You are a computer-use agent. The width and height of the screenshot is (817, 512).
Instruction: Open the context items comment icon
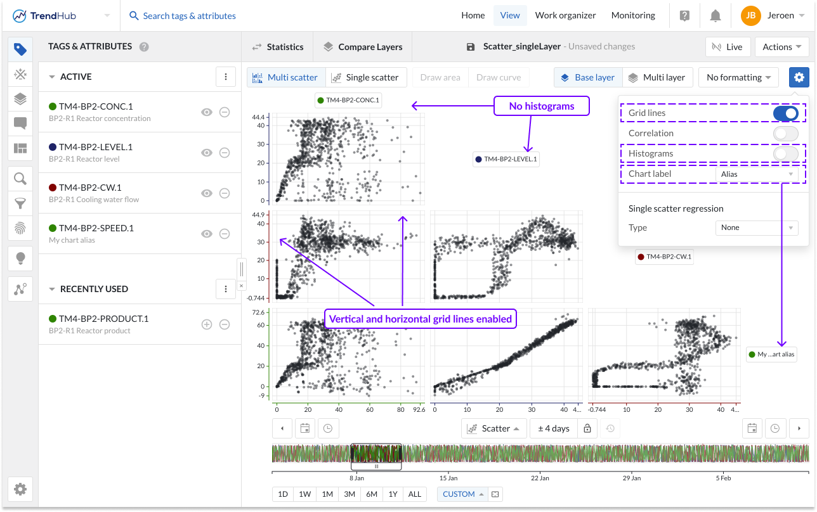(20, 123)
